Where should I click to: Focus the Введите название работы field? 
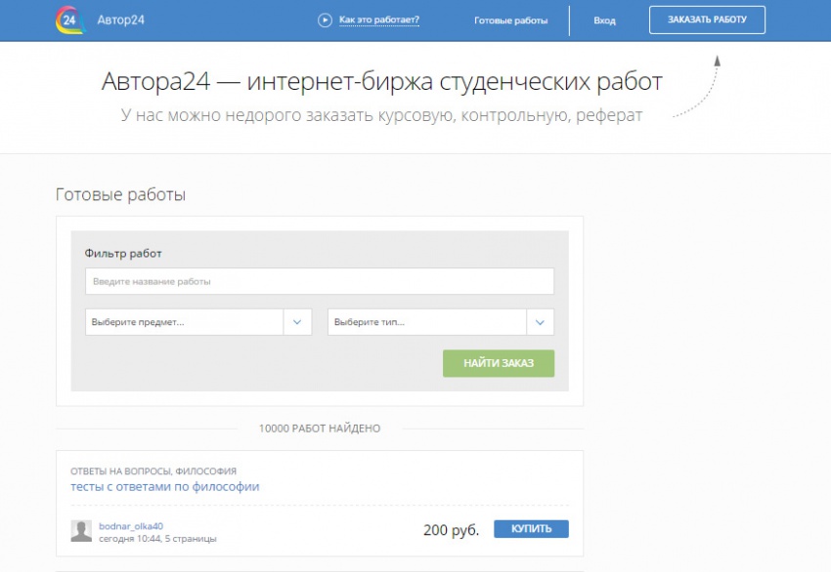click(320, 281)
